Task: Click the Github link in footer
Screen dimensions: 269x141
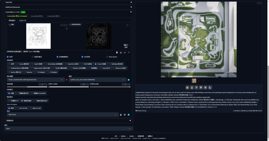Action: 123,136
